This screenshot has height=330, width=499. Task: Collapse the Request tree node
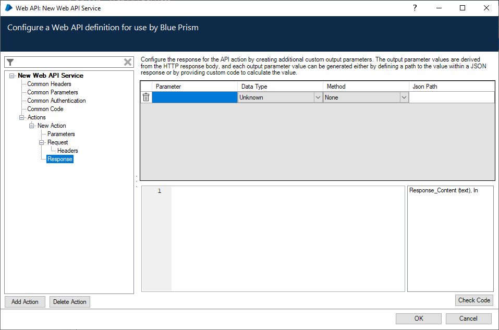[x=41, y=142]
